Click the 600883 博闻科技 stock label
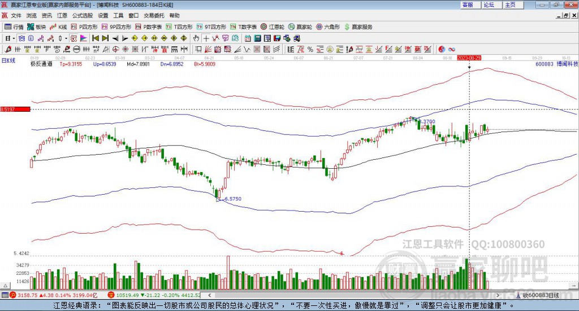 (556, 64)
